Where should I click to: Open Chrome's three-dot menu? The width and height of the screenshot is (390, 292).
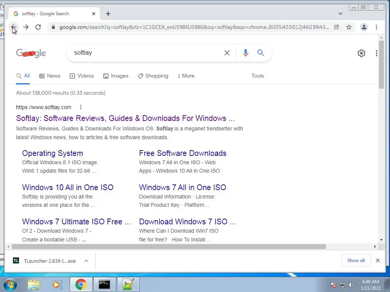tap(376, 27)
